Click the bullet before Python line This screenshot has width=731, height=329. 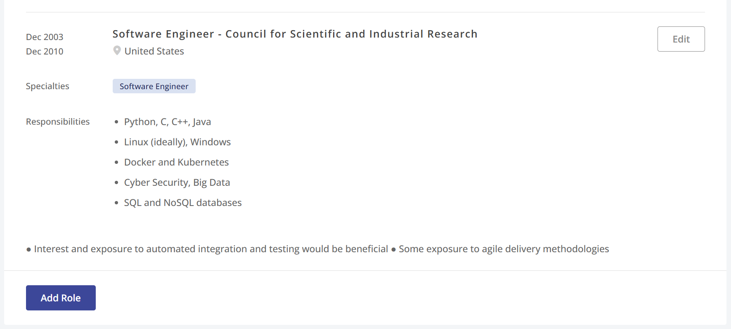[116, 122]
